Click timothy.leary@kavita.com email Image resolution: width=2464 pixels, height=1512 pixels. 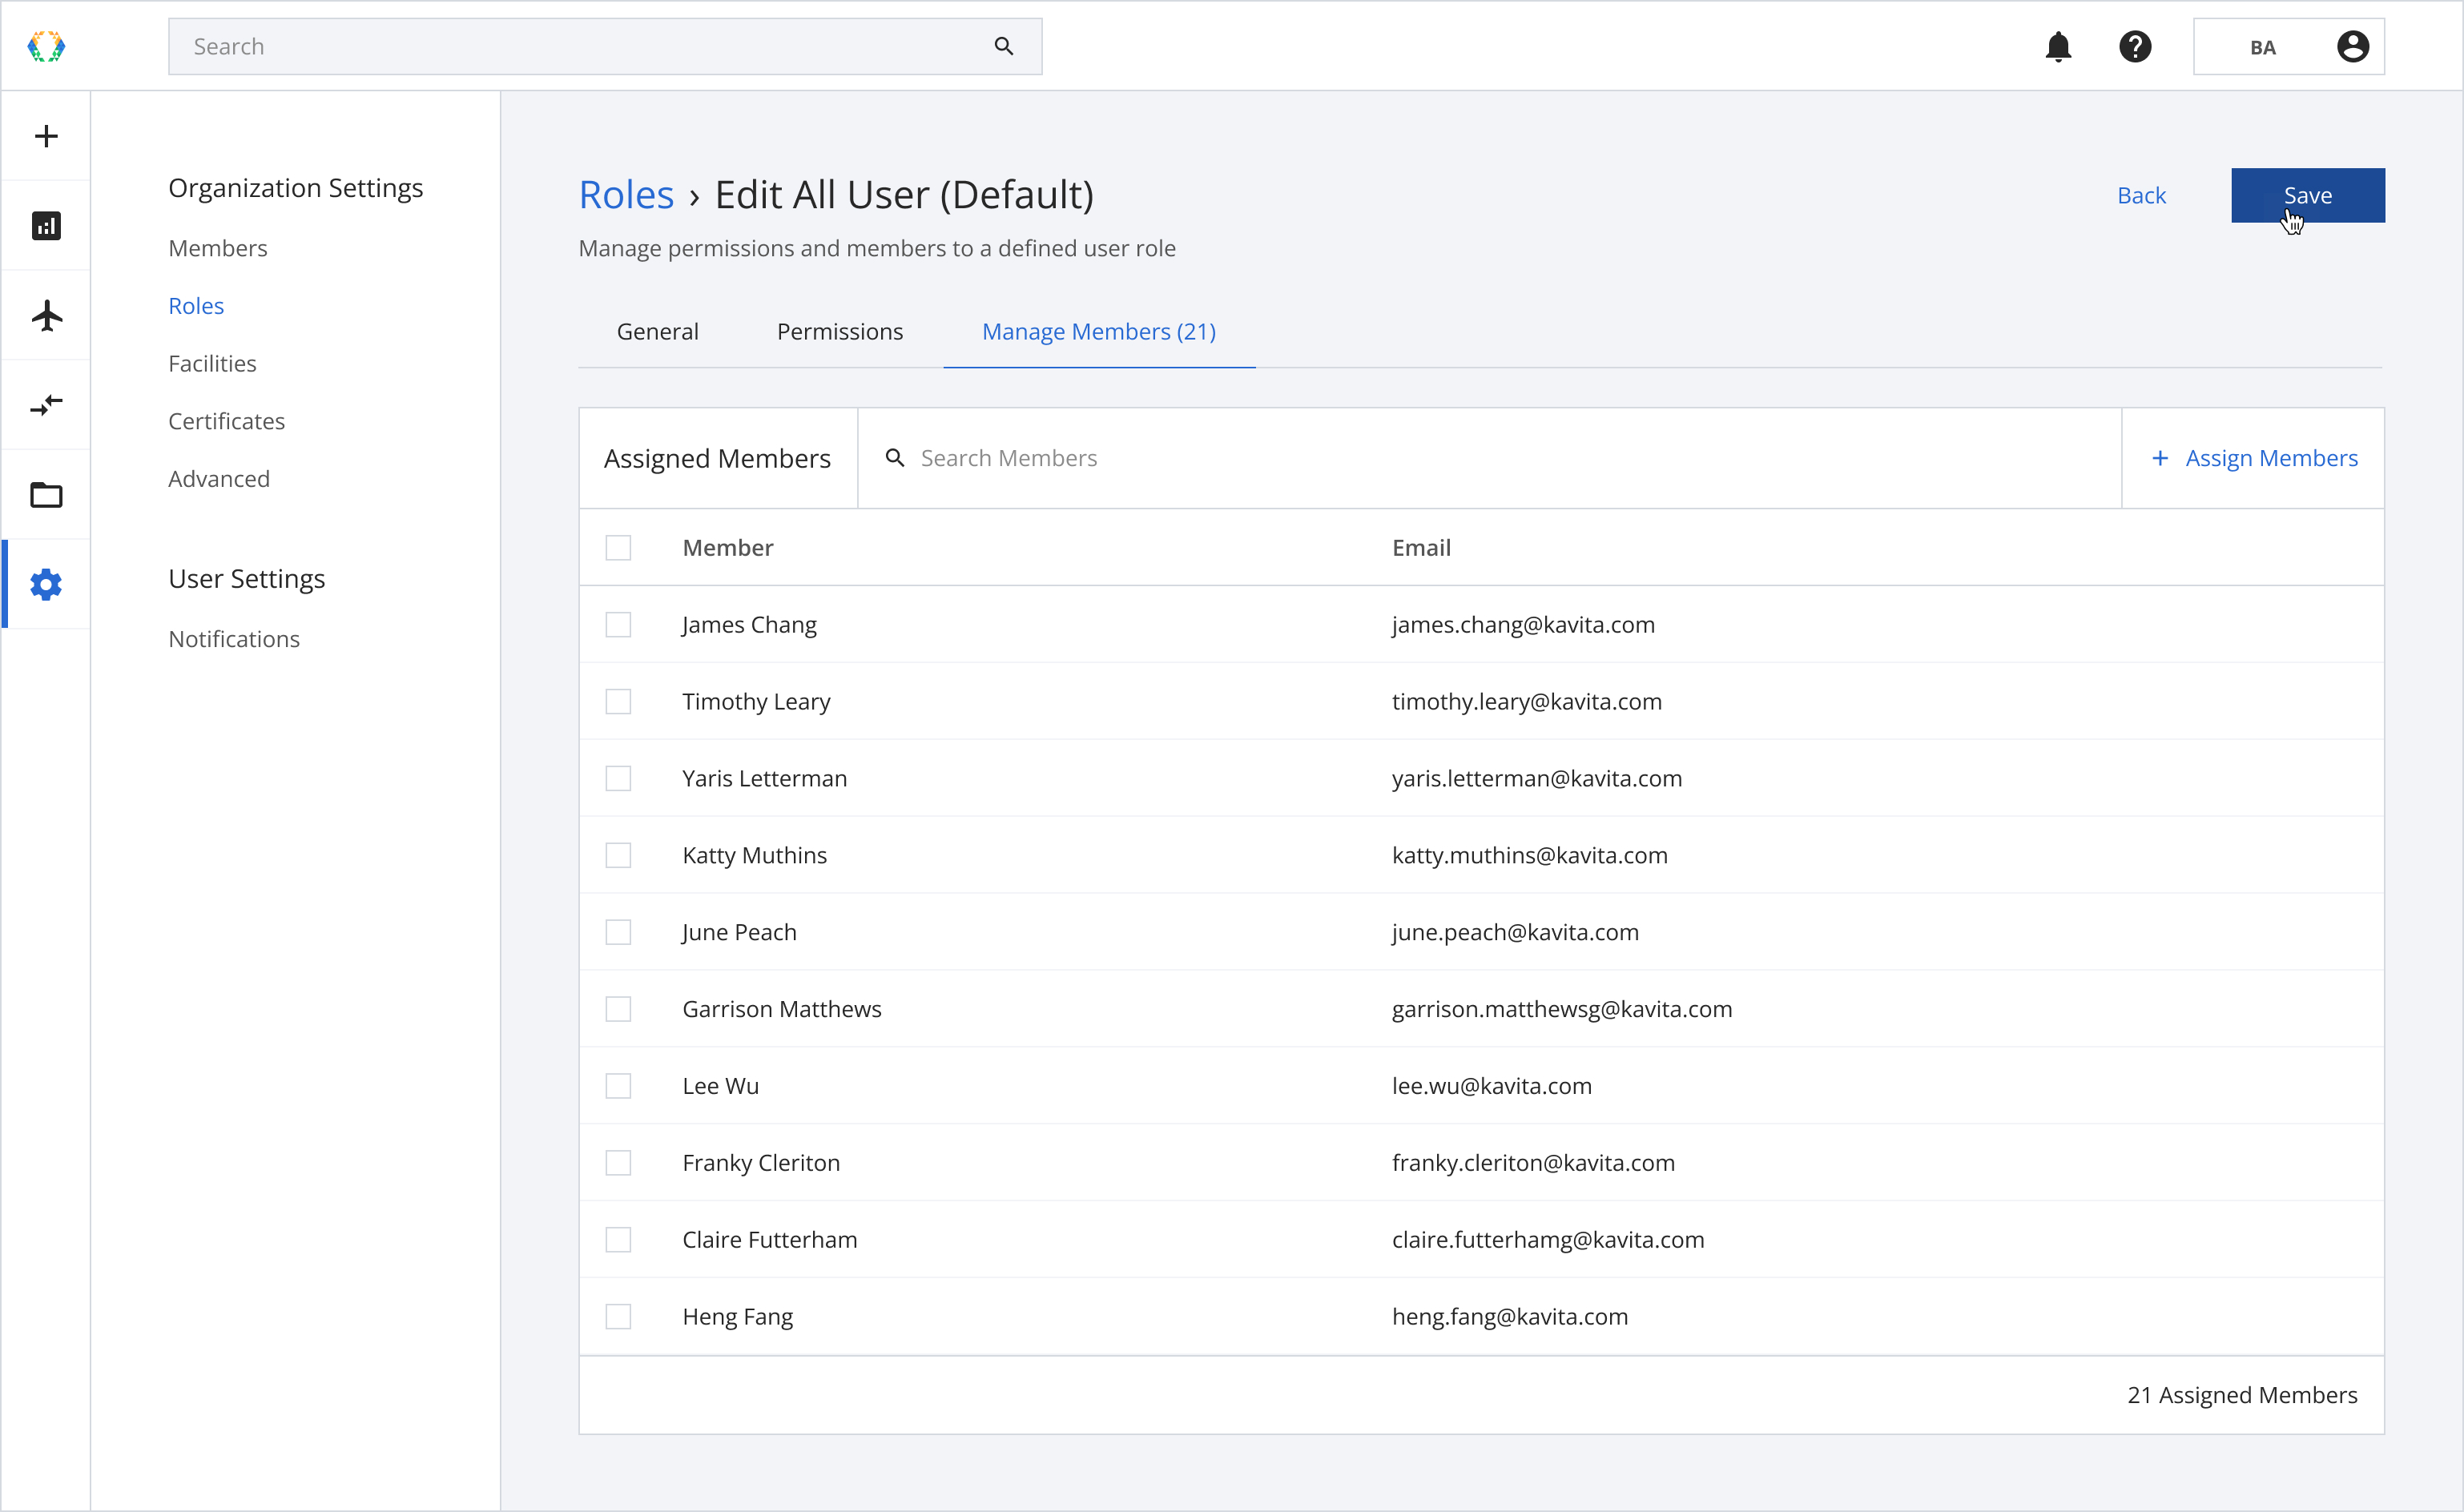[x=1527, y=702]
